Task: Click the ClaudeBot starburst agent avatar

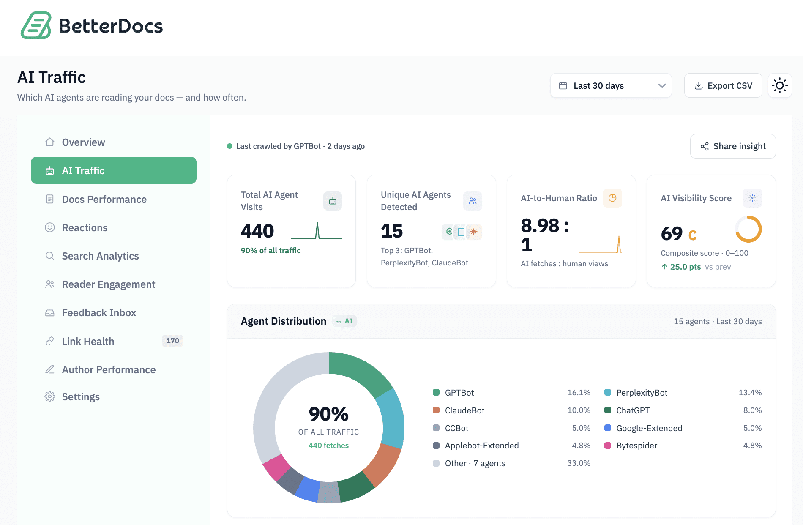Action: 474,232
